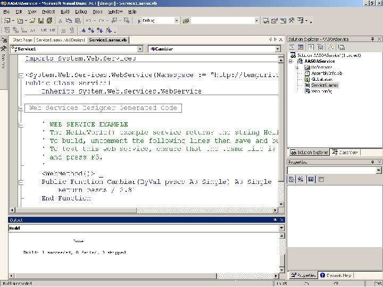Open the Cambiar method name dropdown

point(278,49)
